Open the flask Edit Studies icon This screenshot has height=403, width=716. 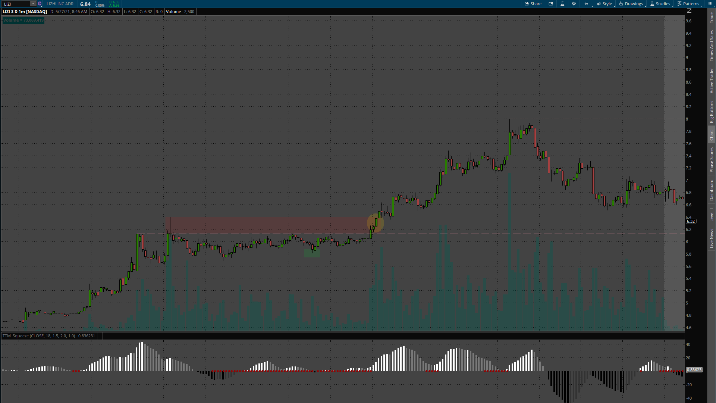pos(562,4)
